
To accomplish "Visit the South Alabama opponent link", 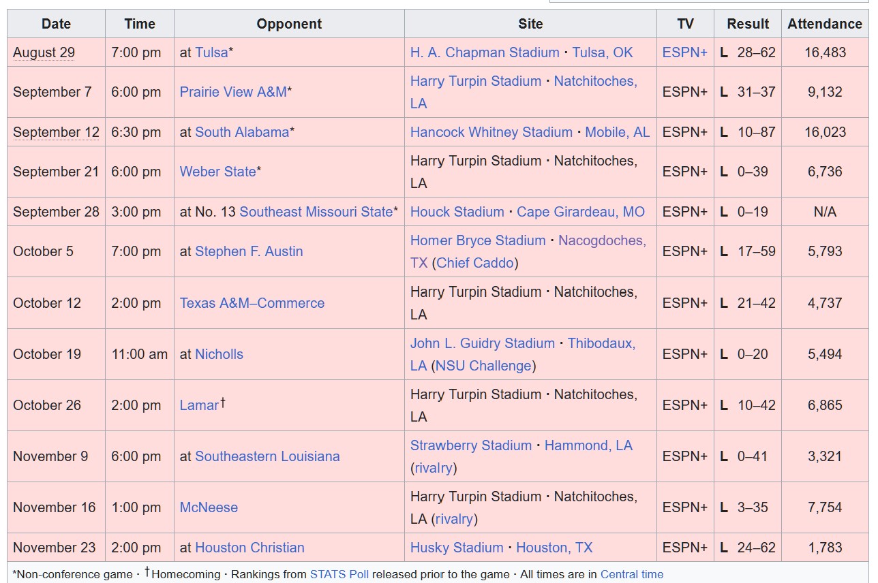I will click(x=242, y=132).
